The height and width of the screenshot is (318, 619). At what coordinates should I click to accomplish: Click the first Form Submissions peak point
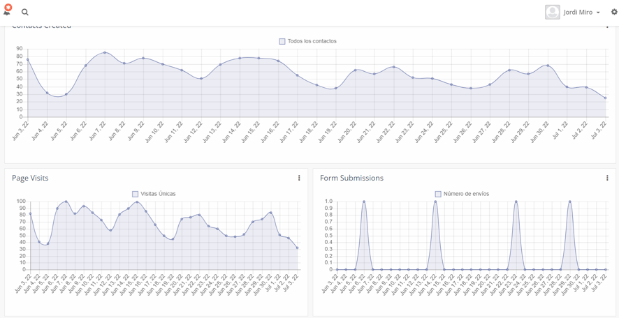[364, 202]
